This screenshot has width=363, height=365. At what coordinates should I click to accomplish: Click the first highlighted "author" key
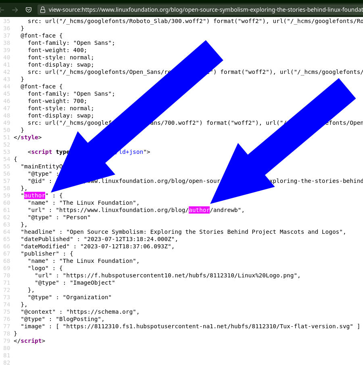[35, 195]
